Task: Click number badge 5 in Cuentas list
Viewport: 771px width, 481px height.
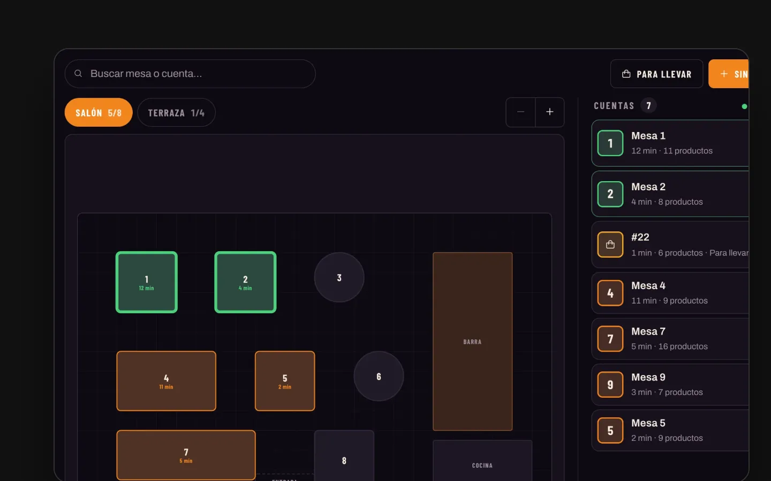Action: point(610,431)
